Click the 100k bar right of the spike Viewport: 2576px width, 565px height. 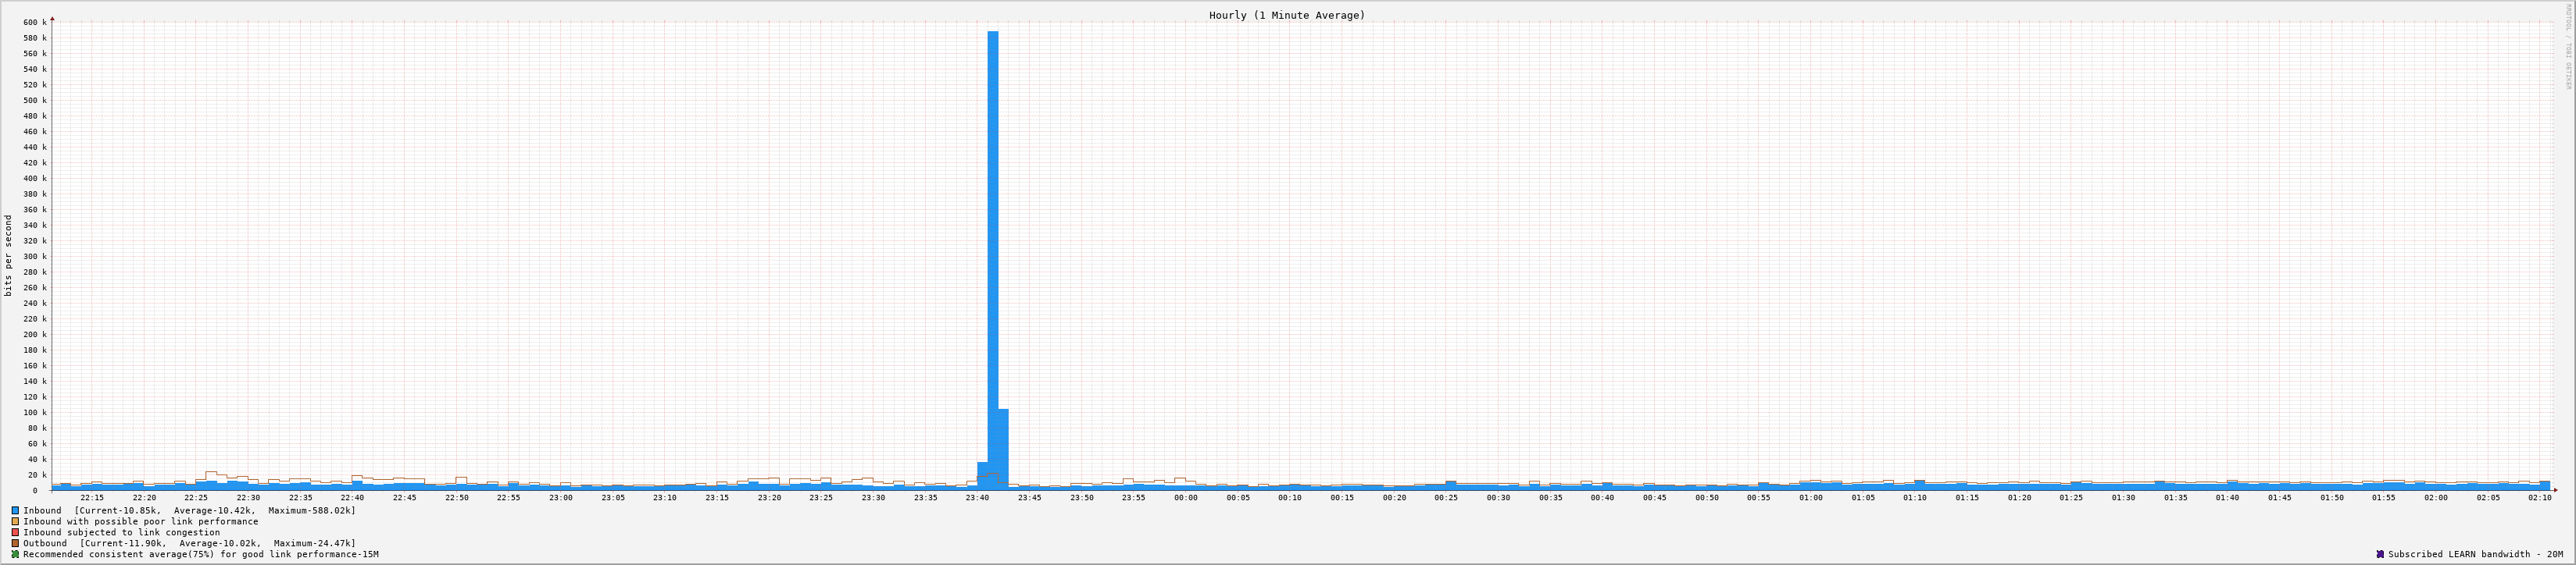1003,450
